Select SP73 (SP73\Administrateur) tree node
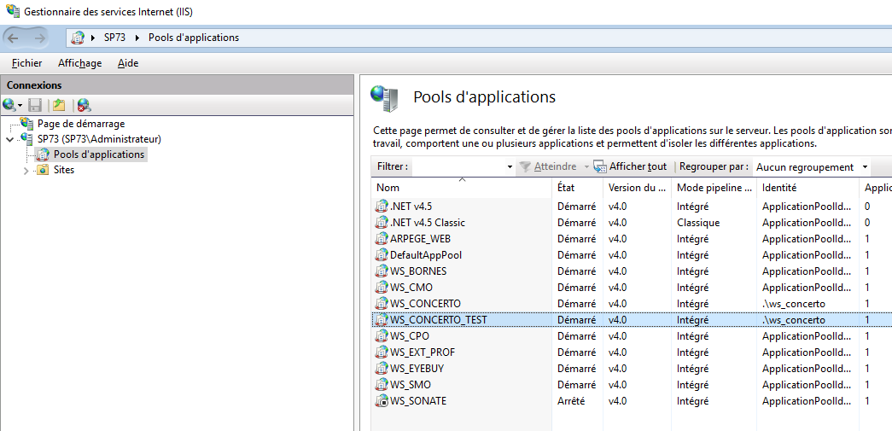Viewport: 892px width, 431px height. click(99, 139)
